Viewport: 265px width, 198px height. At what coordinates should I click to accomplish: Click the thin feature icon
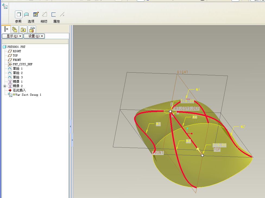pos(53,15)
